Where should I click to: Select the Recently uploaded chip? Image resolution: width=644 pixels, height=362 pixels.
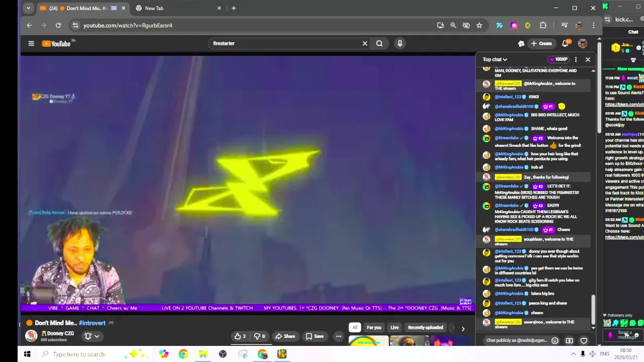(x=425, y=327)
